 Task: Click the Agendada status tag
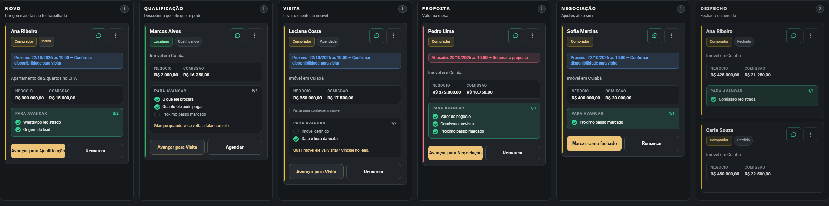pyautogui.click(x=328, y=42)
